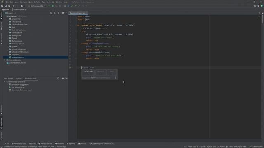Click the ghost-text suggestion line in the editor
The height and width of the screenshot is (148, 264).
[87, 67]
